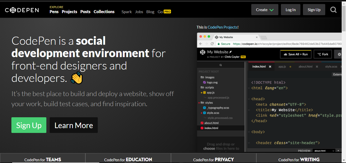Open the about.html preview dropdown
Image resolution: width=346 pixels, height=163 pixels.
click(x=324, y=151)
